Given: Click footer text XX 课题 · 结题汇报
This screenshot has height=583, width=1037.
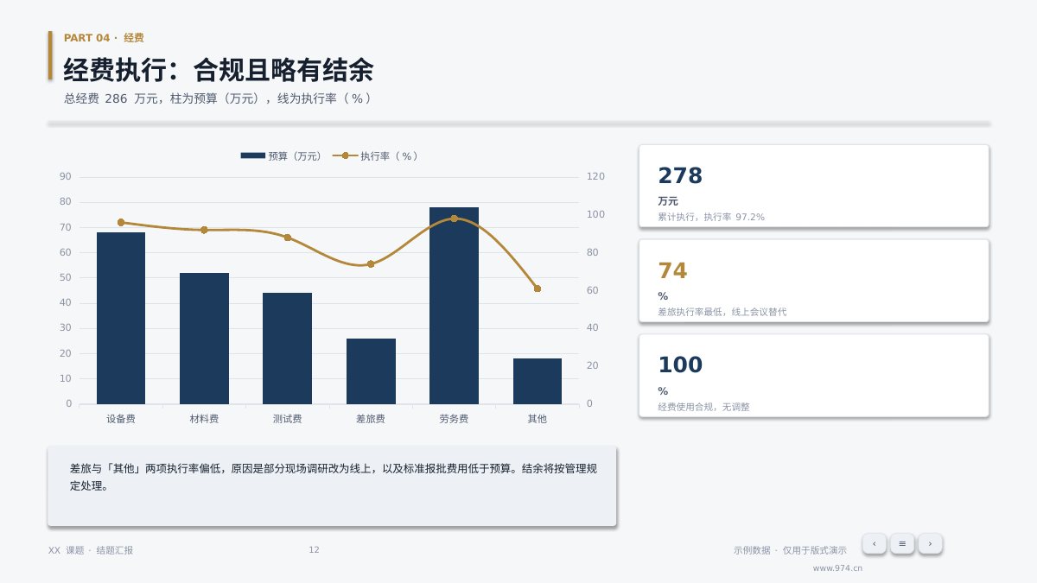Looking at the screenshot, I should pyautogui.click(x=91, y=550).
